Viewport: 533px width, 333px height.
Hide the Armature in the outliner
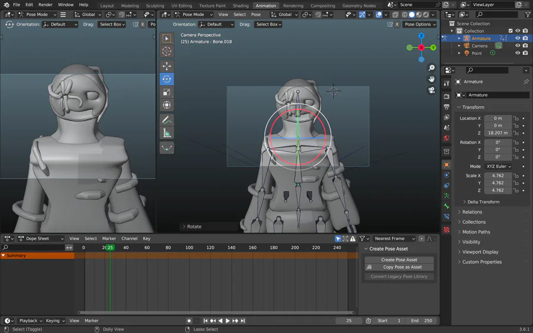tap(518, 38)
